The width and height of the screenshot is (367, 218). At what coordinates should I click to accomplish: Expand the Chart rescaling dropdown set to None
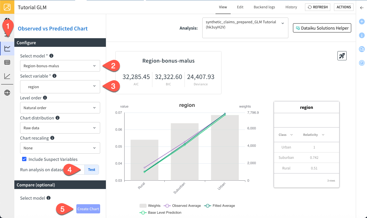(60, 148)
